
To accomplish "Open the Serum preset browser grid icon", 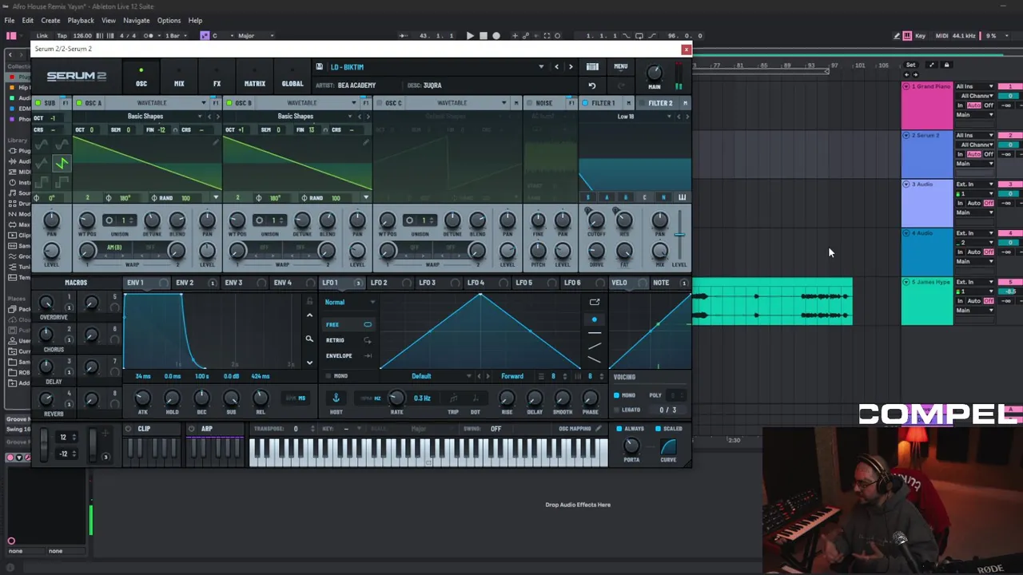I will [x=592, y=67].
